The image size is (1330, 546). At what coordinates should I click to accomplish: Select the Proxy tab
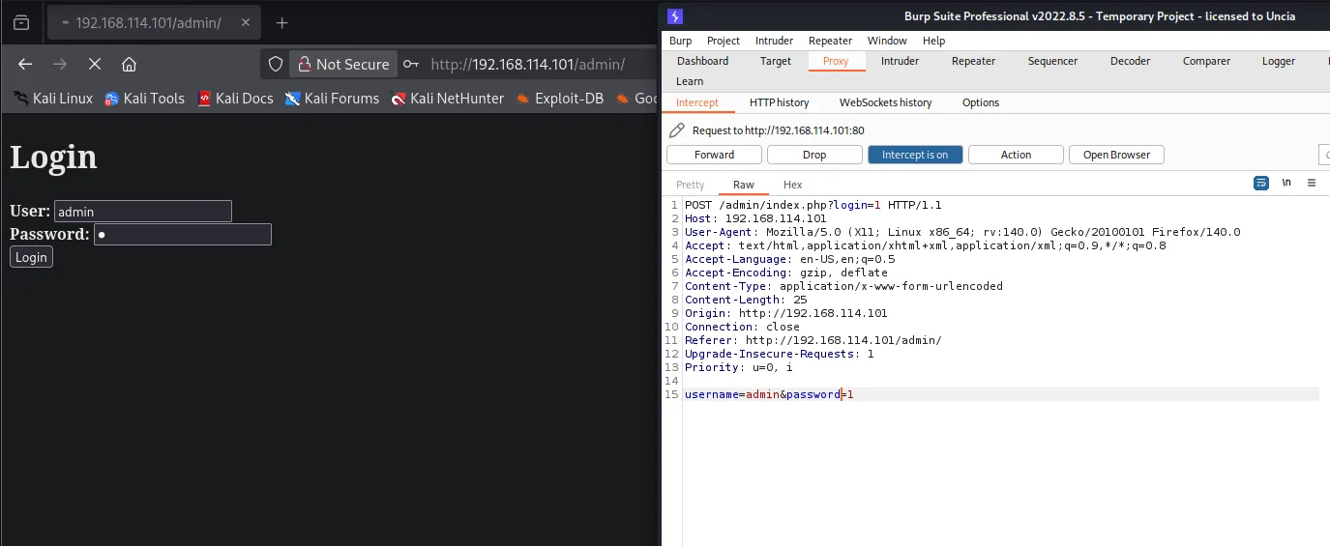coord(836,61)
